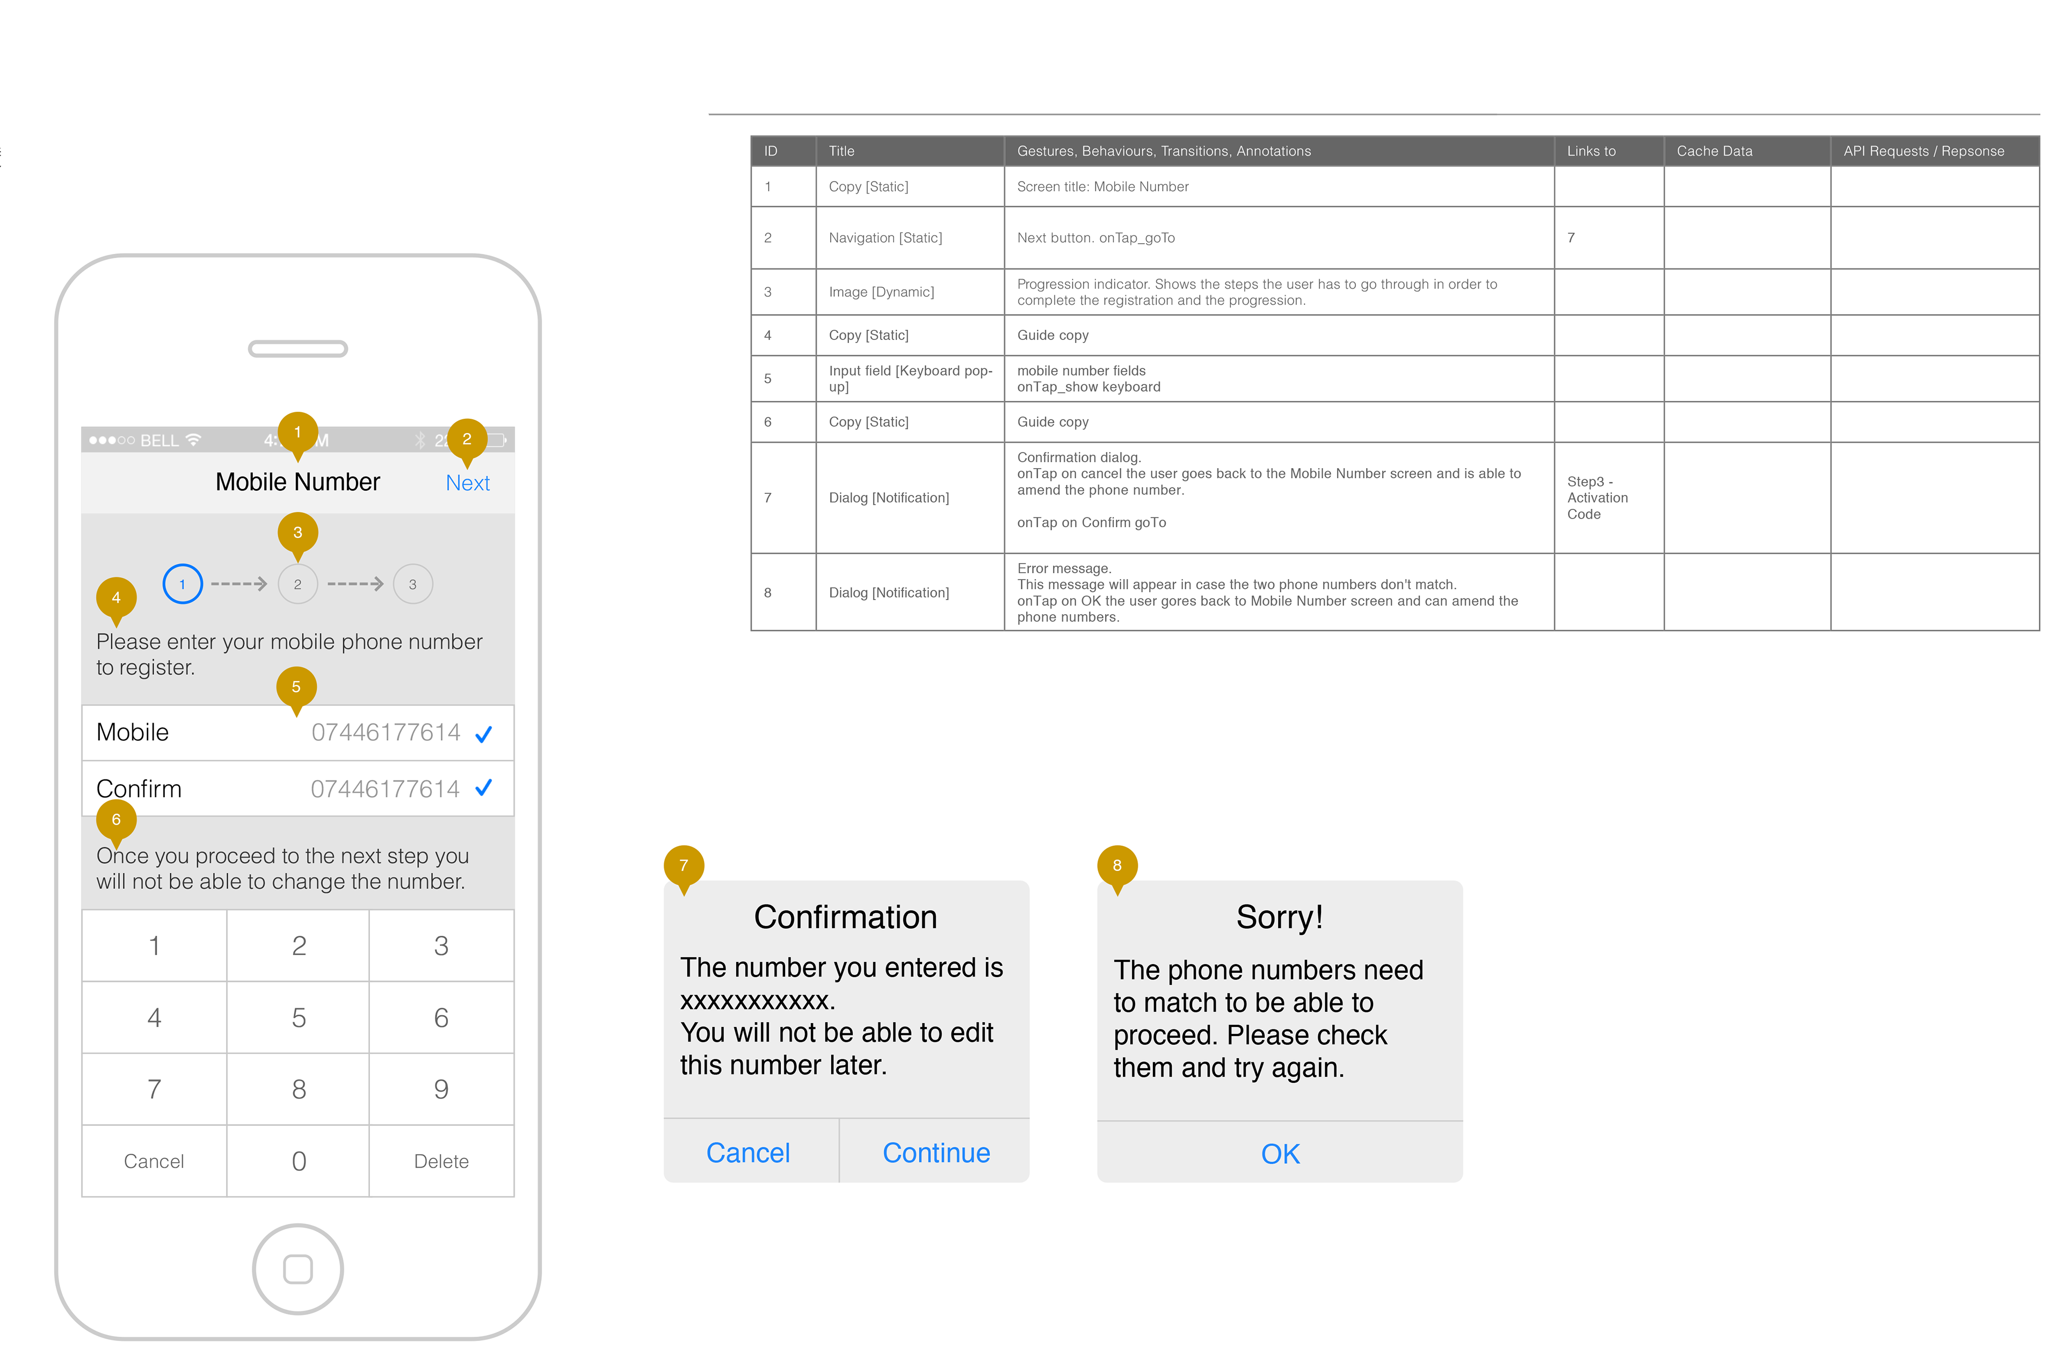Tap OK in the Sorry! dialog

pyautogui.click(x=1280, y=1154)
